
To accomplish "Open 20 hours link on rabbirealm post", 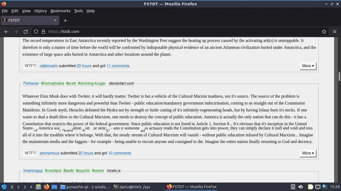I will [x=84, y=66].
